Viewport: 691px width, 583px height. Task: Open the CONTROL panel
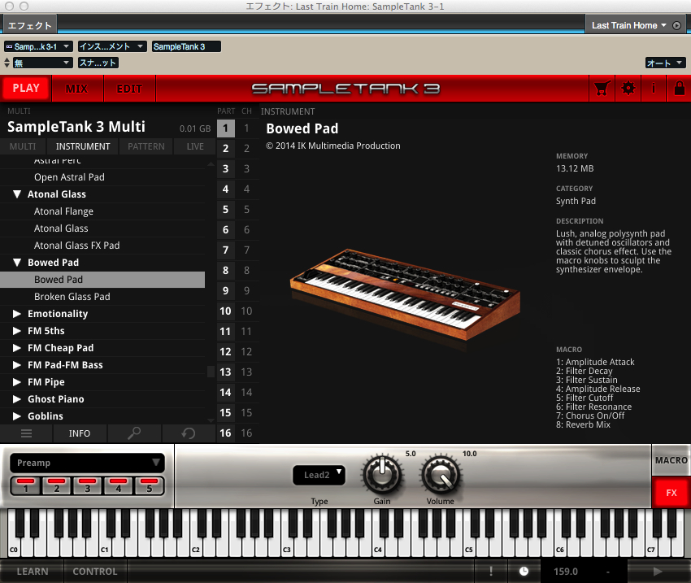point(95,572)
